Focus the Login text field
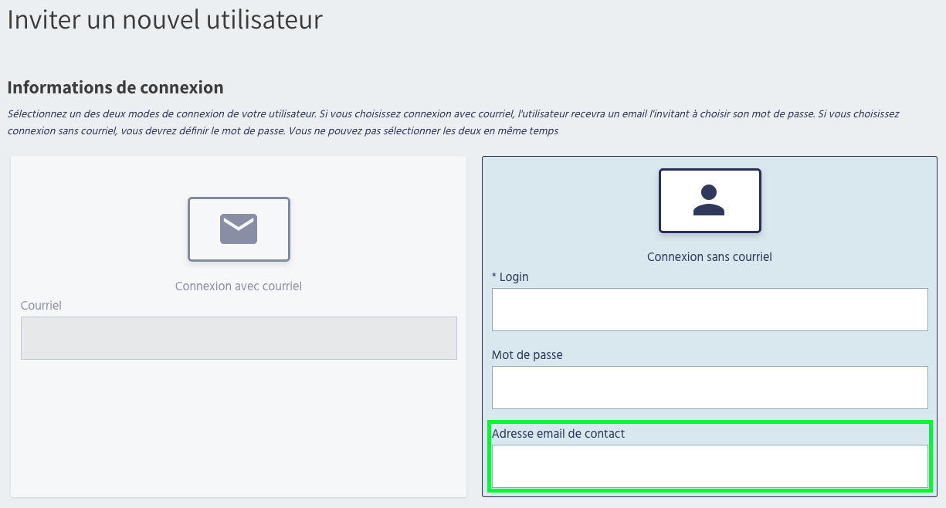 pyautogui.click(x=709, y=310)
